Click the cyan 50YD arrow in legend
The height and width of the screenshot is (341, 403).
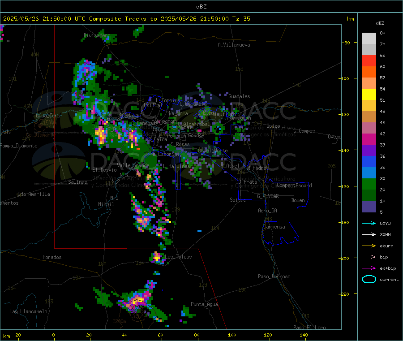point(369,223)
